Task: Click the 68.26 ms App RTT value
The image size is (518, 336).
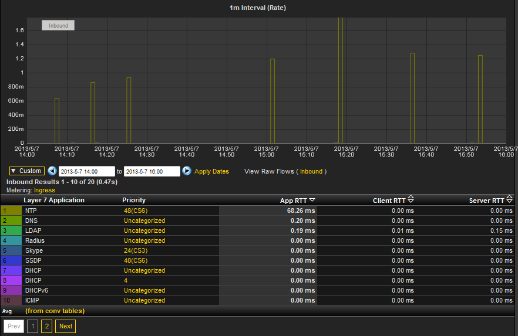Action: point(301,211)
